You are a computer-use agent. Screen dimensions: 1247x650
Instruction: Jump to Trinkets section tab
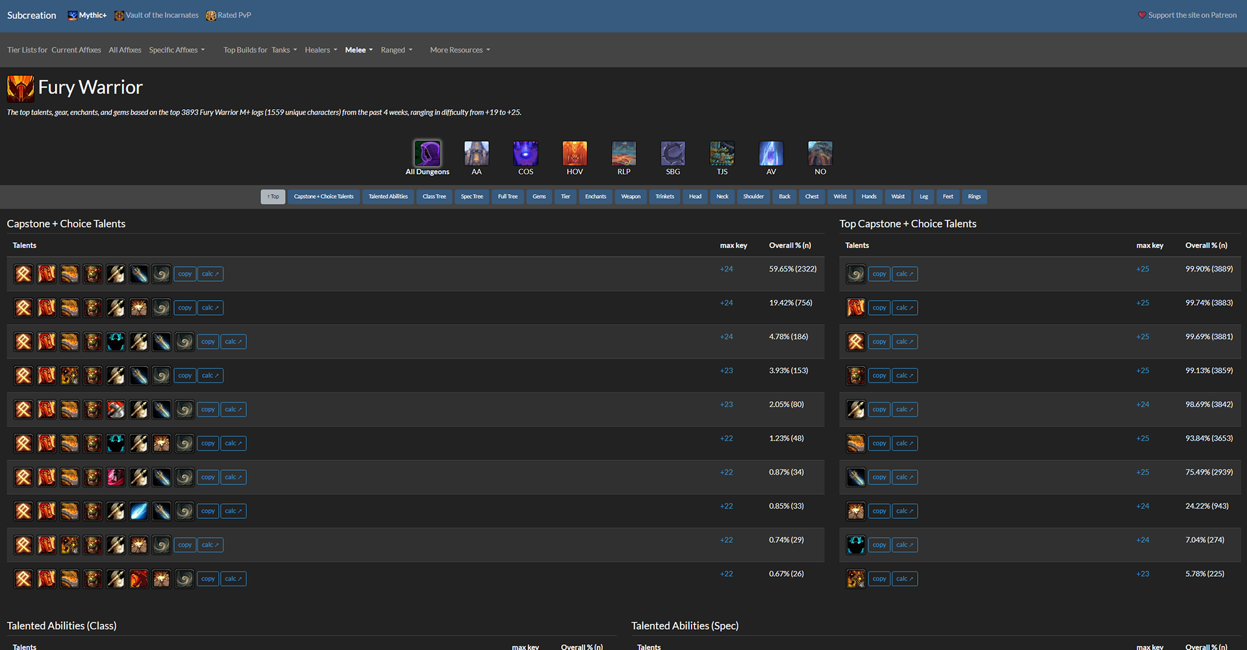664,197
